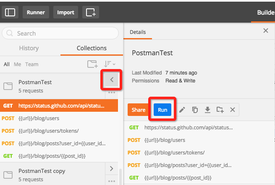
Task: Filter collections by Team
Action: [x=31, y=64]
